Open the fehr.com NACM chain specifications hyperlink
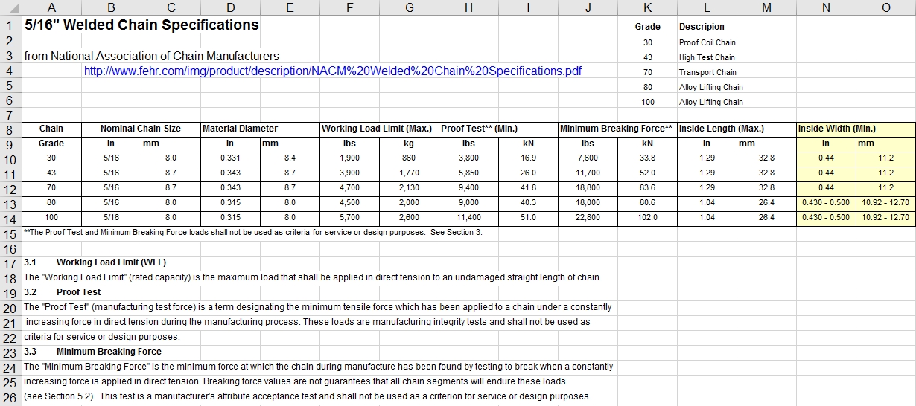 tap(332, 71)
